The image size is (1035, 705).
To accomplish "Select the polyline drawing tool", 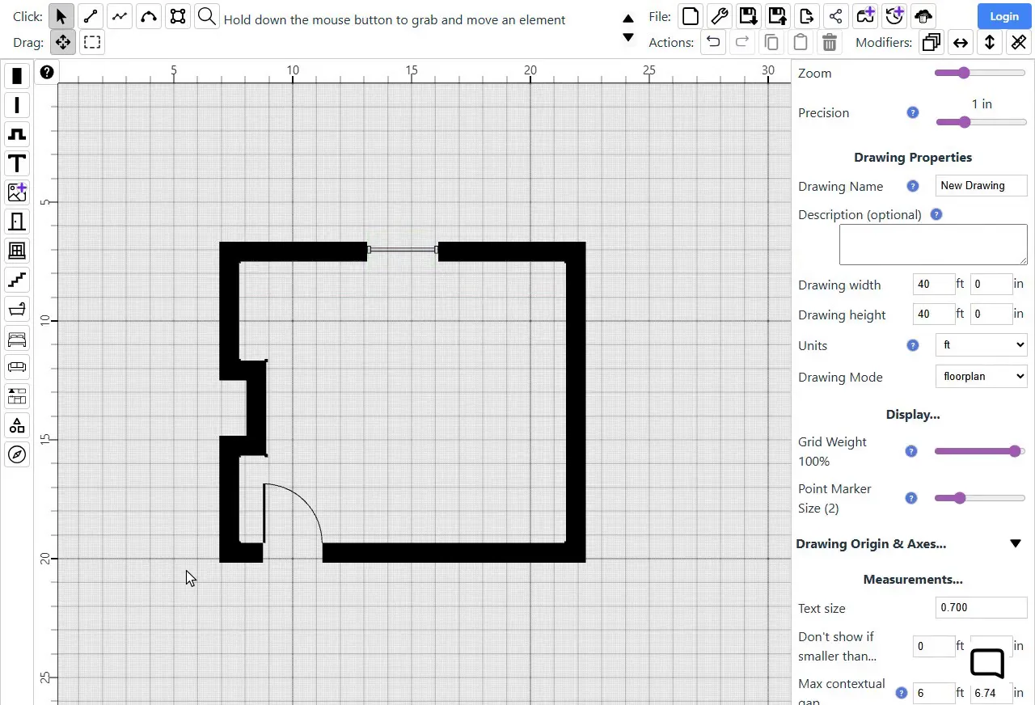I will pyautogui.click(x=120, y=16).
